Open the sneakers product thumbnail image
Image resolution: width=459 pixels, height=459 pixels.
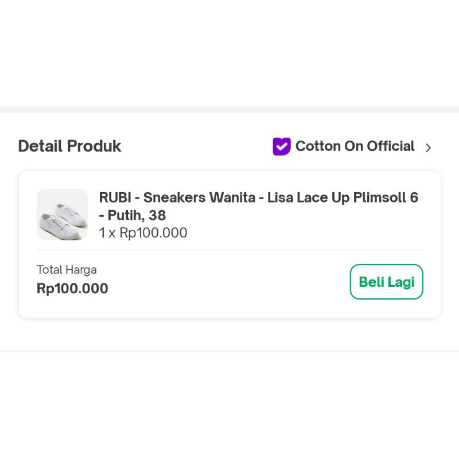pyautogui.click(x=62, y=215)
